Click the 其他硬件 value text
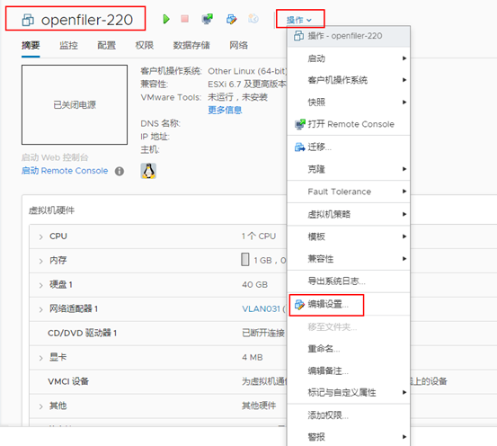Image resolution: width=497 pixels, height=446 pixels. pos(259,406)
